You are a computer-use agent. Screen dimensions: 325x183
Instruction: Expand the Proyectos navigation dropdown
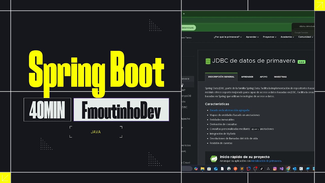pos(270,37)
